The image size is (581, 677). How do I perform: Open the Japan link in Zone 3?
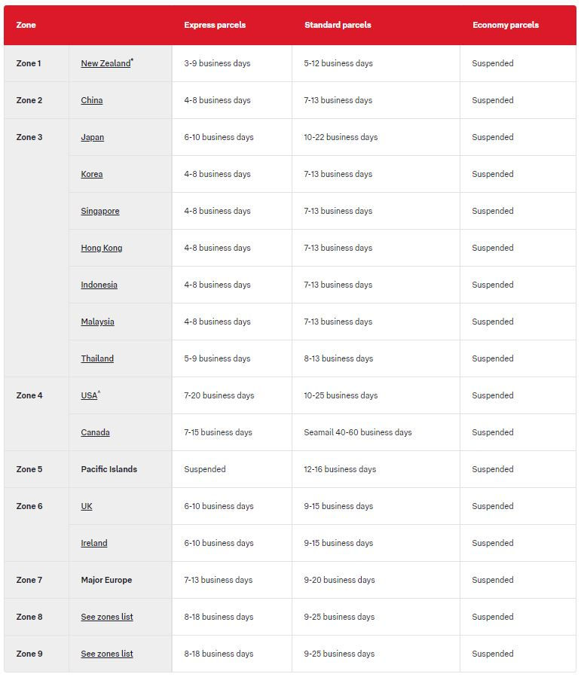[93, 138]
